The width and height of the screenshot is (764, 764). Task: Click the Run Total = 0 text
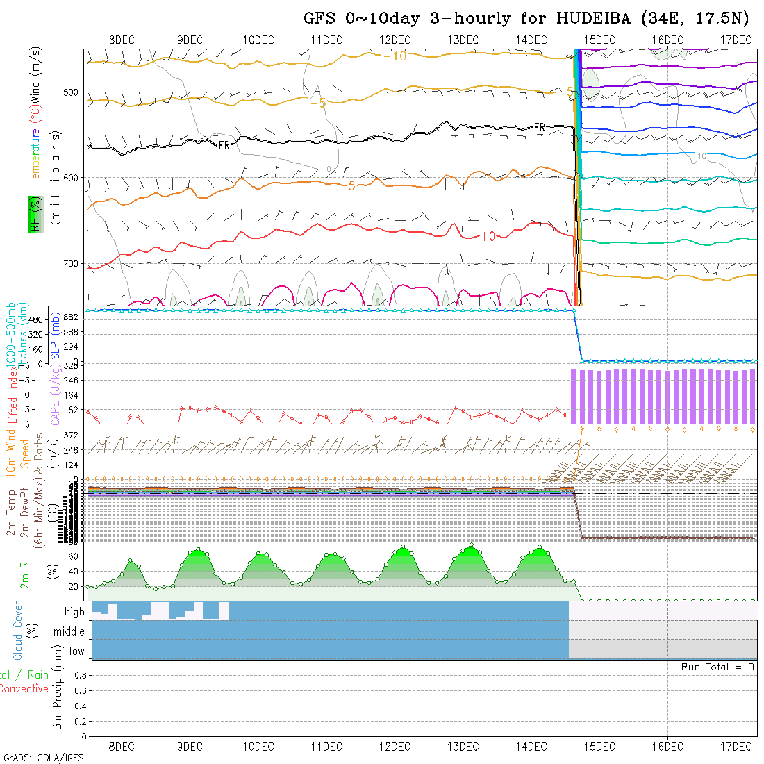pyautogui.click(x=717, y=667)
